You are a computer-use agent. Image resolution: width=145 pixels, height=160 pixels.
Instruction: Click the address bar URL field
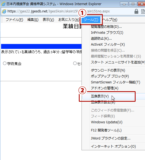coord(70,11)
